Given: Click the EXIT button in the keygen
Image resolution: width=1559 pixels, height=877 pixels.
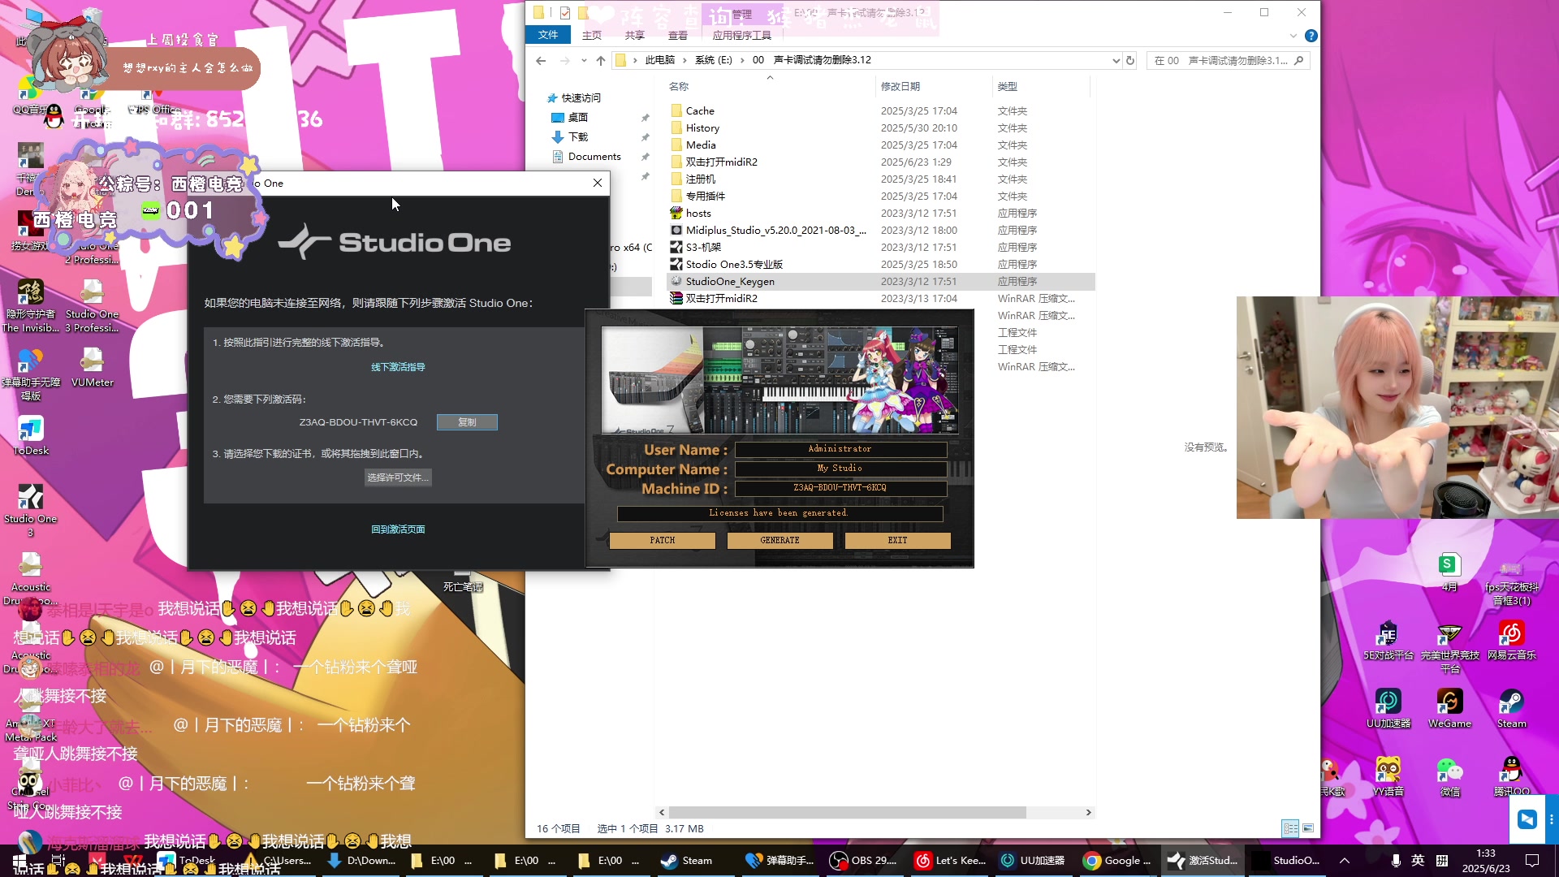Looking at the screenshot, I should click(x=897, y=540).
